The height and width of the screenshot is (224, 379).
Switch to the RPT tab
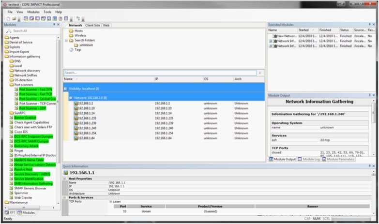click(x=10, y=213)
